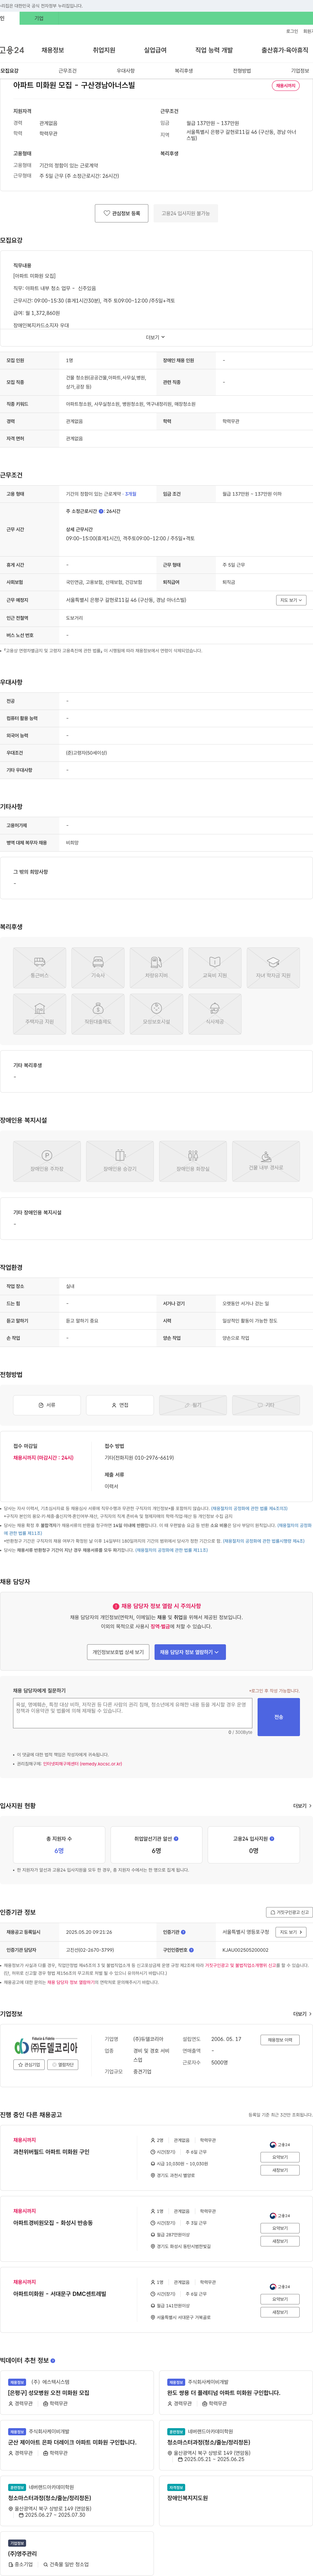
Task: Click 요약보기 for 과천위버필드 posting
Action: [280, 2157]
